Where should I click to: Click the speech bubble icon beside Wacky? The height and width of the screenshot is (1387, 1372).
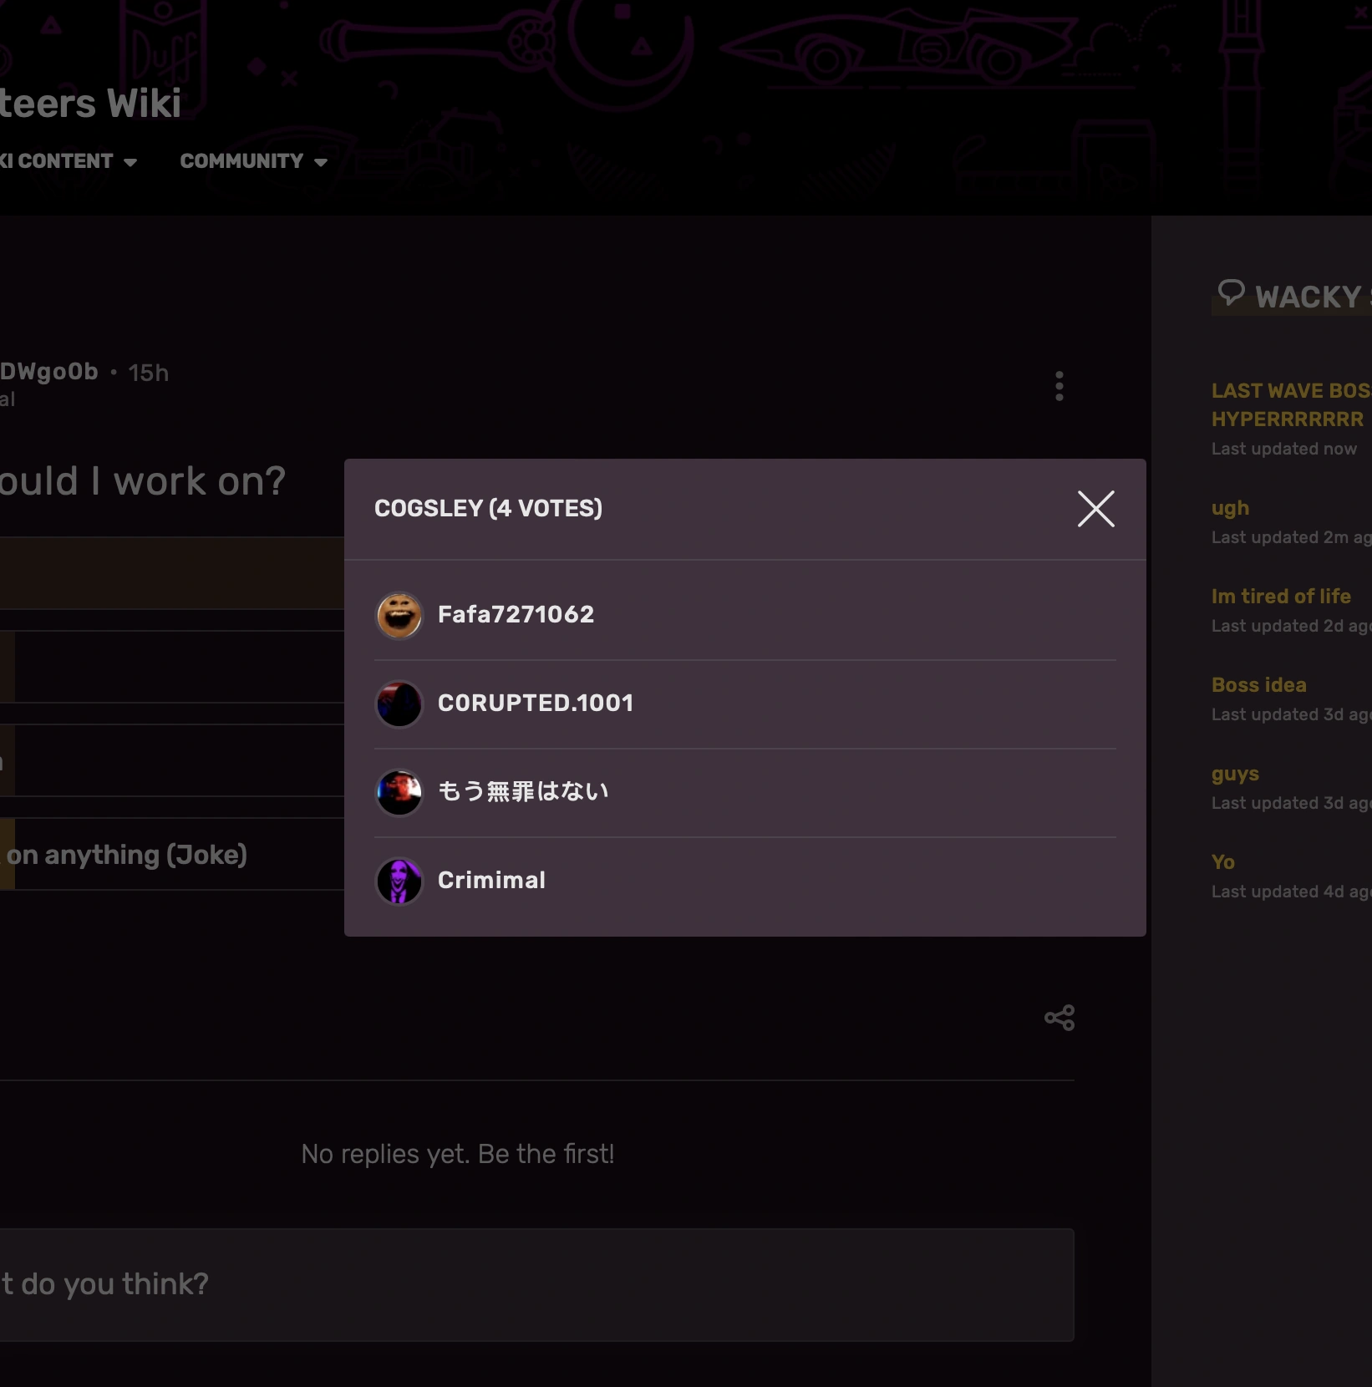coord(1231,292)
